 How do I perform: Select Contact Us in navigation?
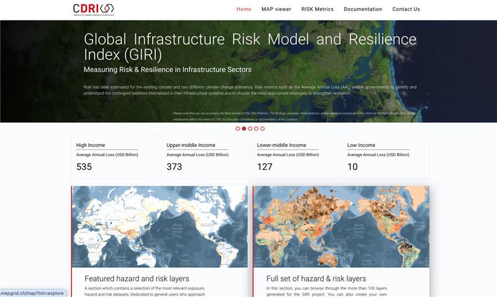click(x=406, y=9)
